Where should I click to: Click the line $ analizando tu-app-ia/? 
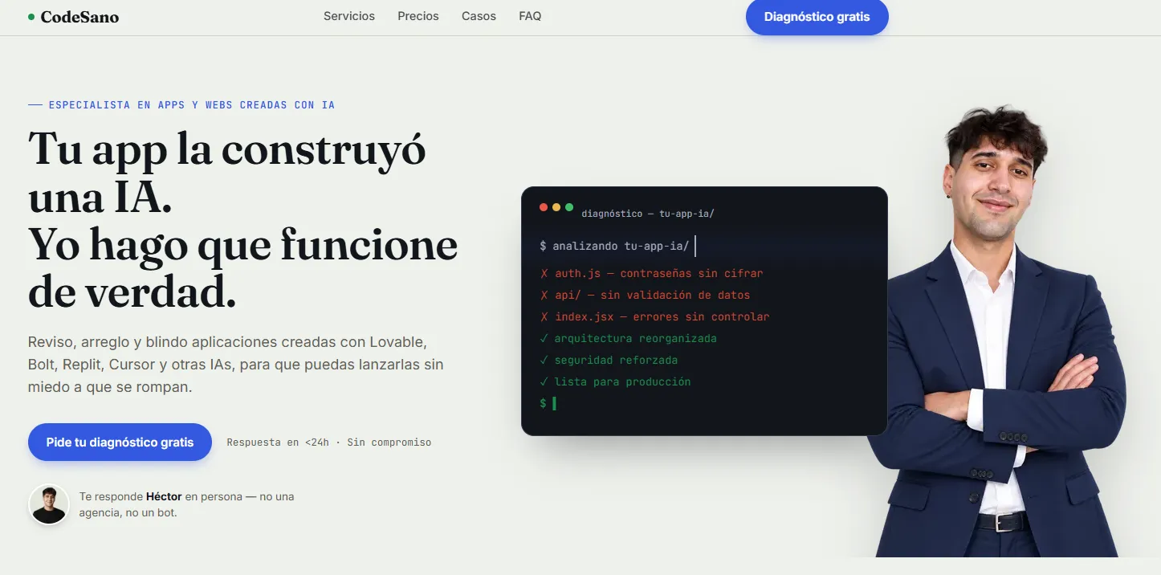coord(614,246)
